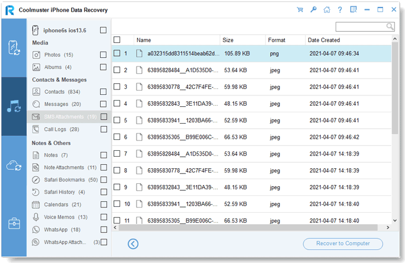Viewport: 405px width, 263px height.
Task: Open WhatsApp Attach... (3) category
Action: coord(72,242)
